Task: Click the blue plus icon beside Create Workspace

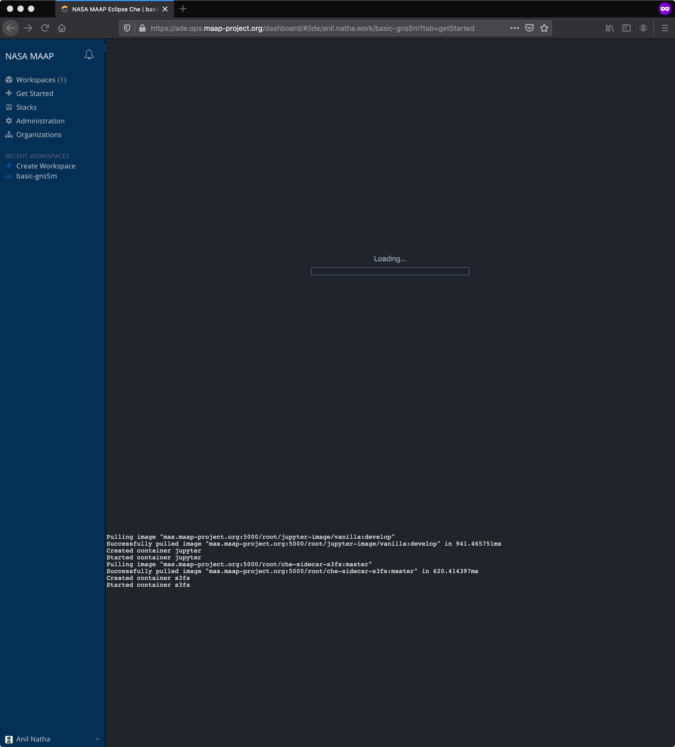Action: pos(8,166)
